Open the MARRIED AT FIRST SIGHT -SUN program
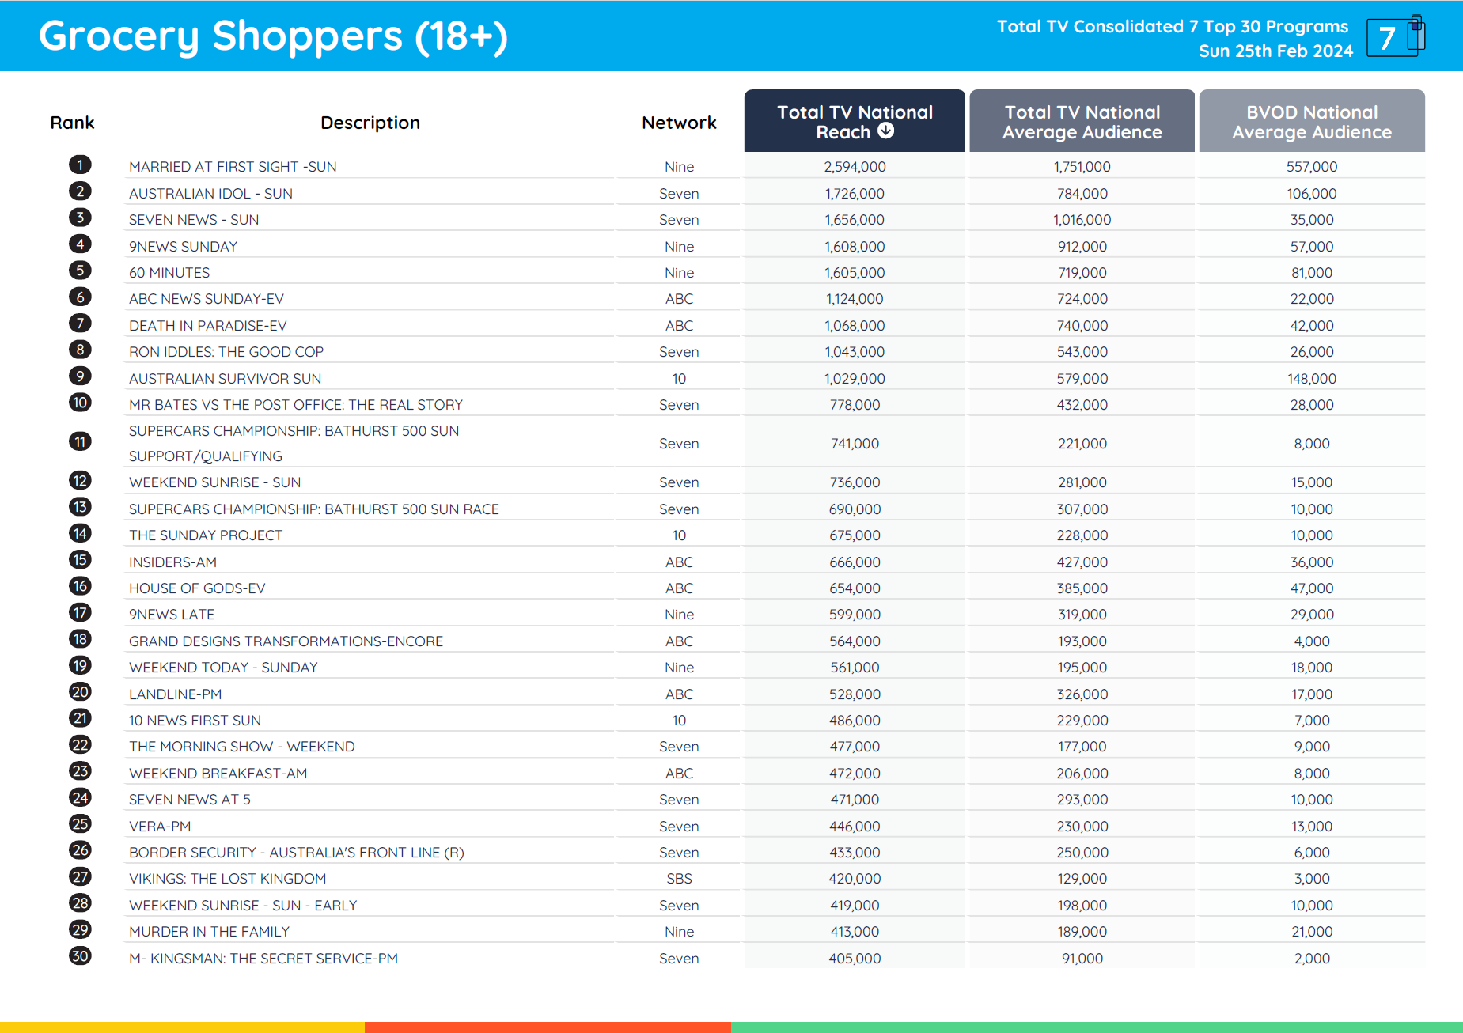This screenshot has height=1033, width=1463. 233,167
